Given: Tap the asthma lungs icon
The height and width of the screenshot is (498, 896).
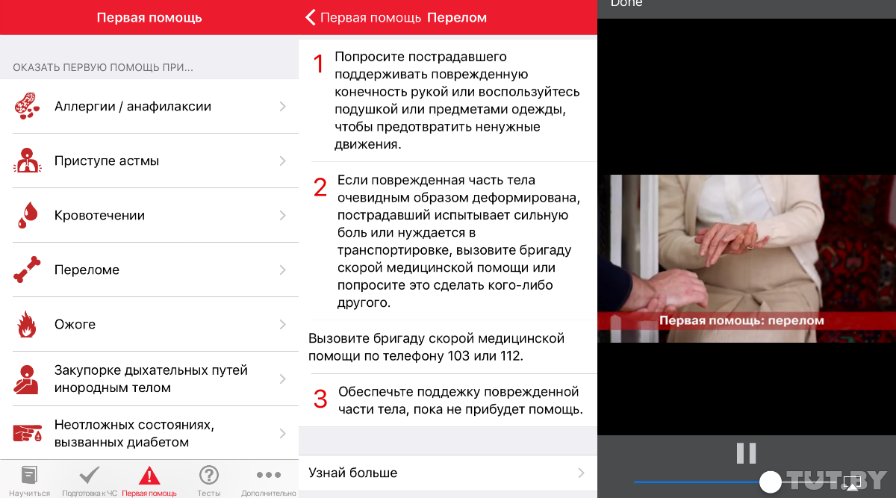Looking at the screenshot, I should coord(27,161).
